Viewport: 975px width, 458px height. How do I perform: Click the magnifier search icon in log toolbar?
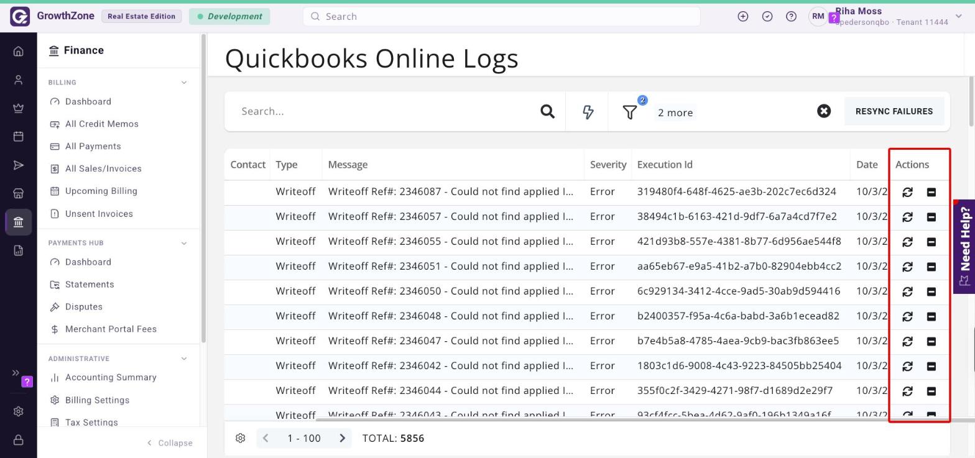click(x=547, y=111)
